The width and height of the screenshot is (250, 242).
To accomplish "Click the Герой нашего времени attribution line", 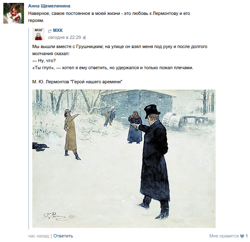I will (77, 82).
